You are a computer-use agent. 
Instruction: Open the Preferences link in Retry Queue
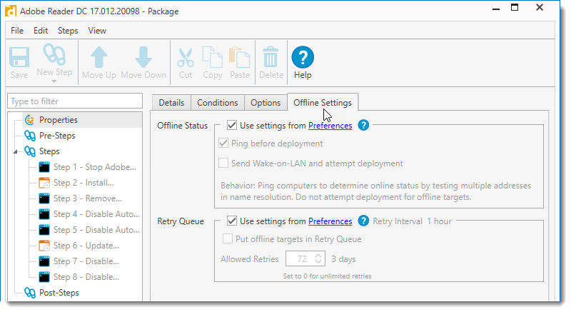point(330,221)
